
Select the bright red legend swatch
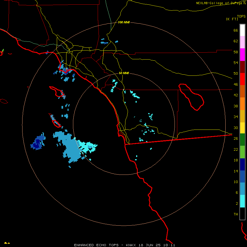click(x=242, y=79)
